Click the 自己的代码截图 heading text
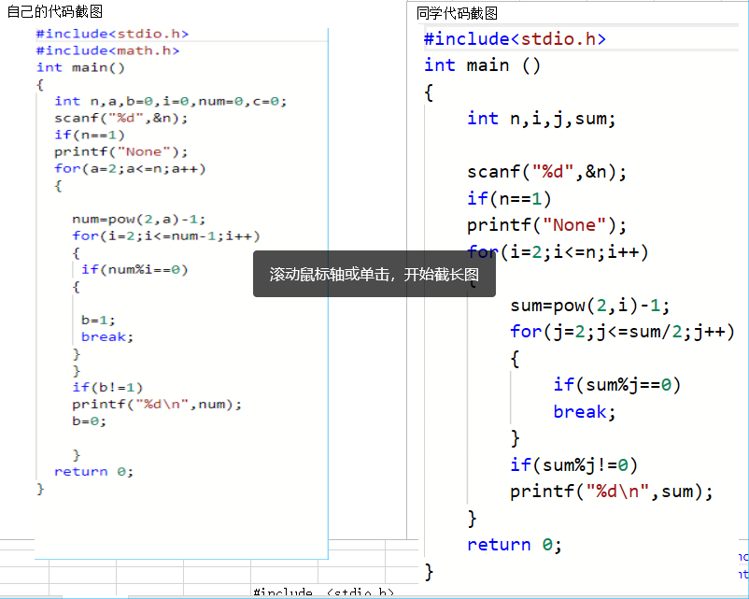Screen dimensions: 749x599 (55, 11)
